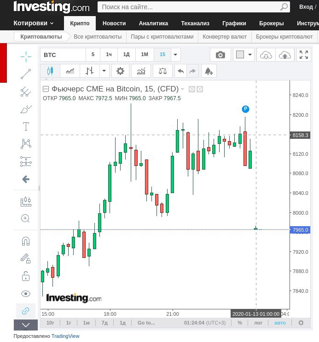Toggle lock all drawing tools
This screenshot has height=342, width=319.
[x=26, y=276]
